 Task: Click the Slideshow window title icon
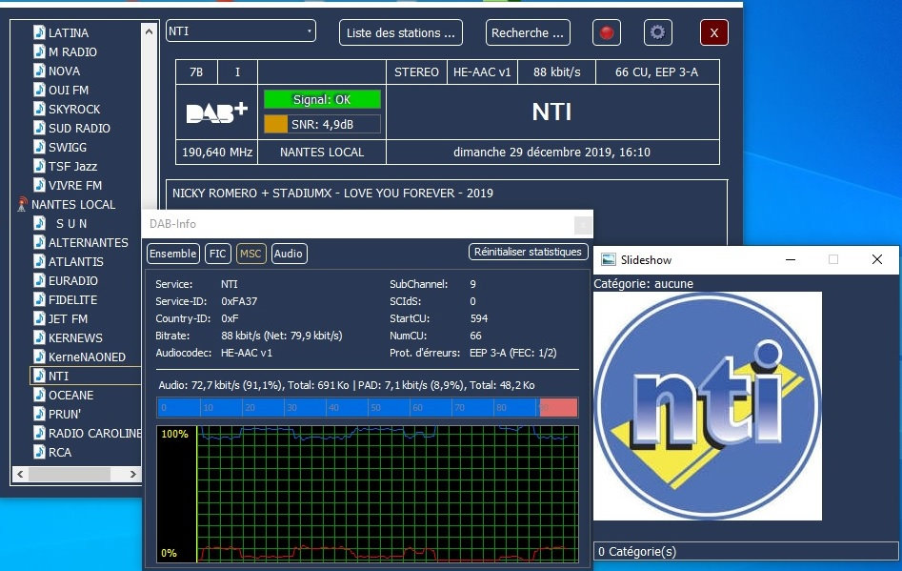609,259
